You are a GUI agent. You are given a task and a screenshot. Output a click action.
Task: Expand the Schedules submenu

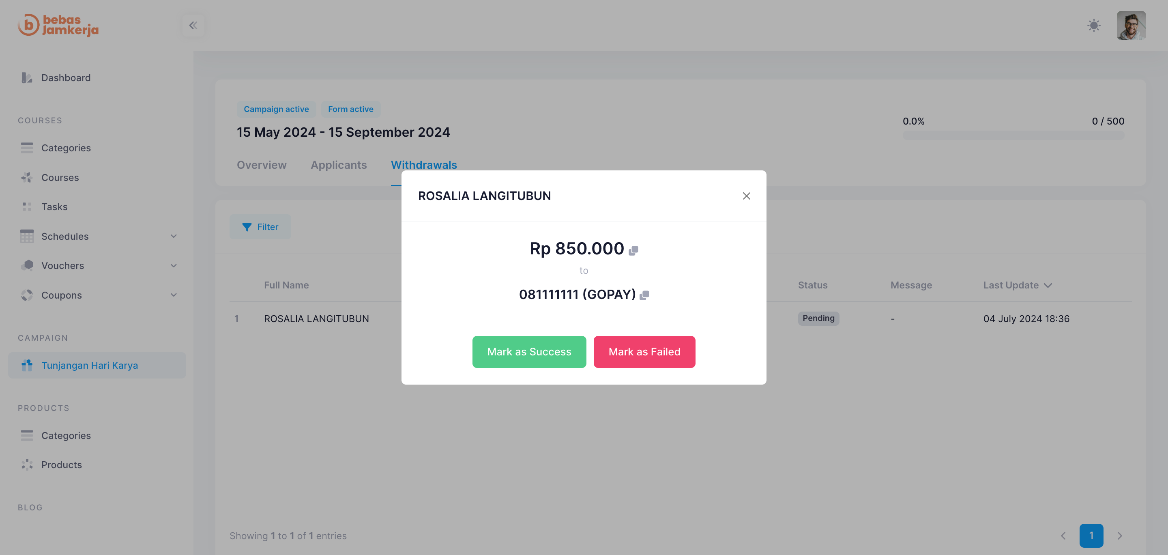[173, 236]
